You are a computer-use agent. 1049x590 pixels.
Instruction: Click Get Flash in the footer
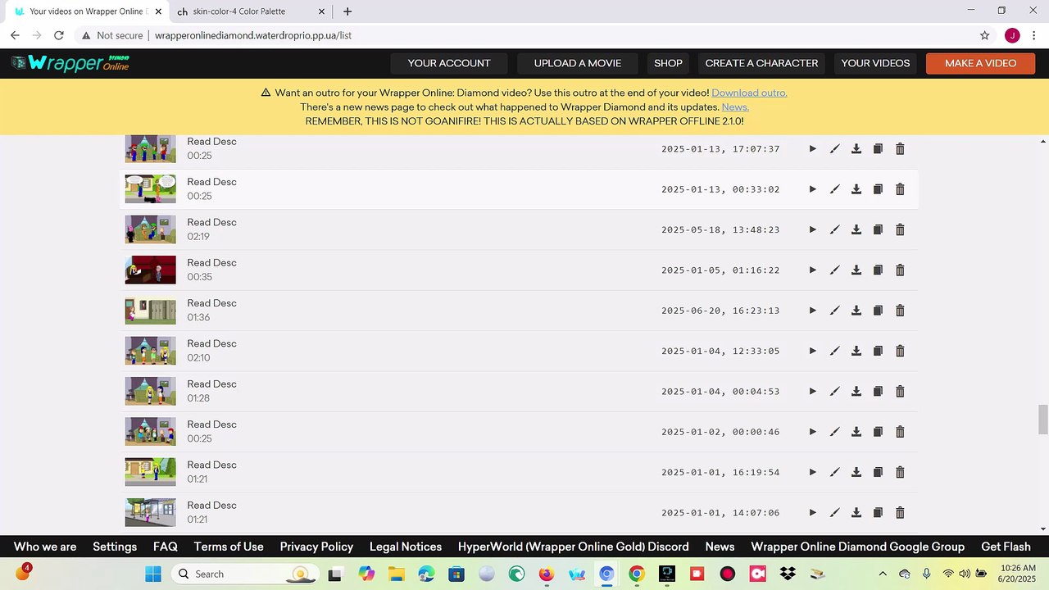coord(1006,547)
